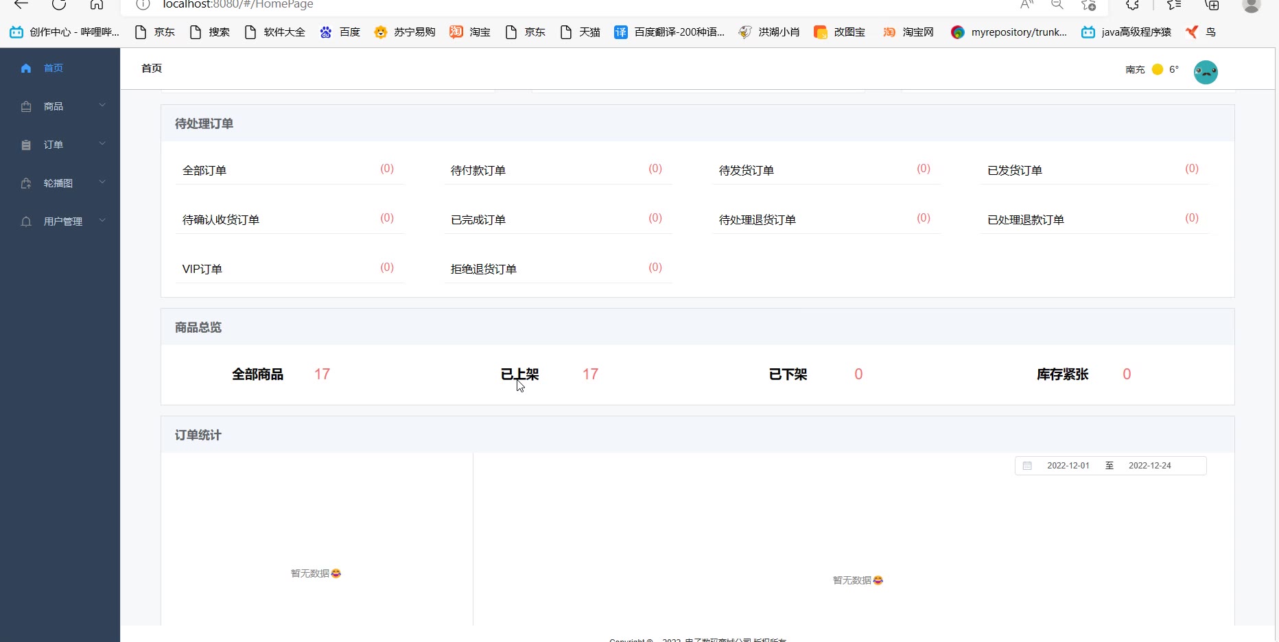Click the home icon beside 首页 in the sidebar
Image resolution: width=1279 pixels, height=642 pixels.
(26, 68)
